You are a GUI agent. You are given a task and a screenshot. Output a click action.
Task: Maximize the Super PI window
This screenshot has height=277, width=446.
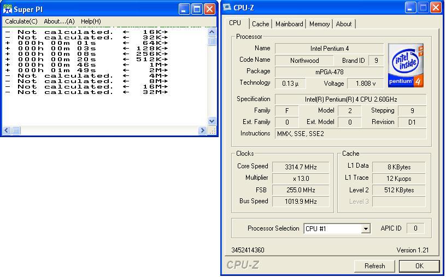coord(197,9)
